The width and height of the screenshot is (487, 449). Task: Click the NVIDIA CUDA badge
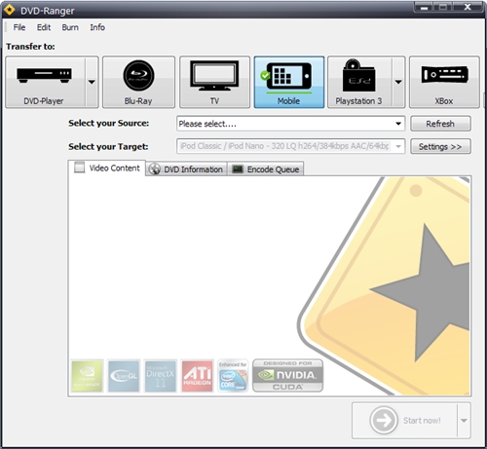[x=287, y=376]
